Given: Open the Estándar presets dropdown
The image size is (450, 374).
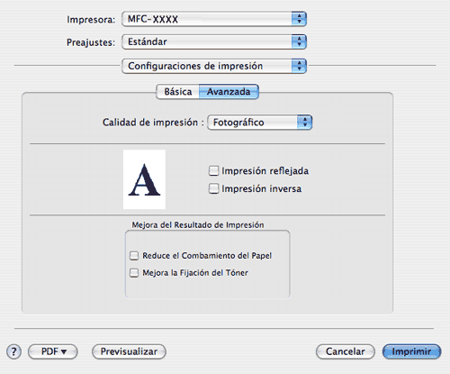Looking at the screenshot, I should 214,41.
